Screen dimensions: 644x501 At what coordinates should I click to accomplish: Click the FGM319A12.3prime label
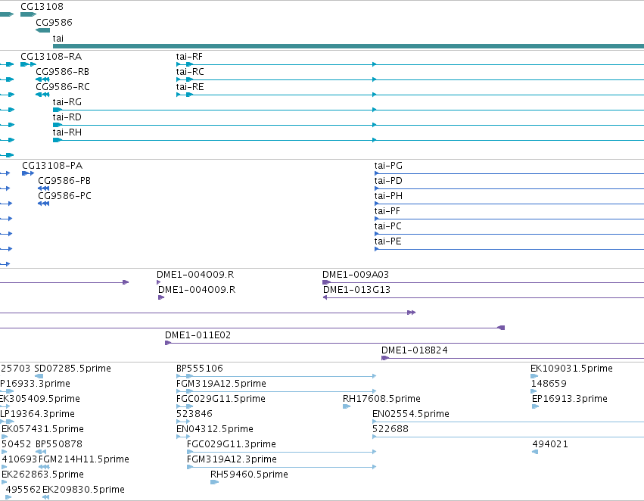click(x=232, y=459)
